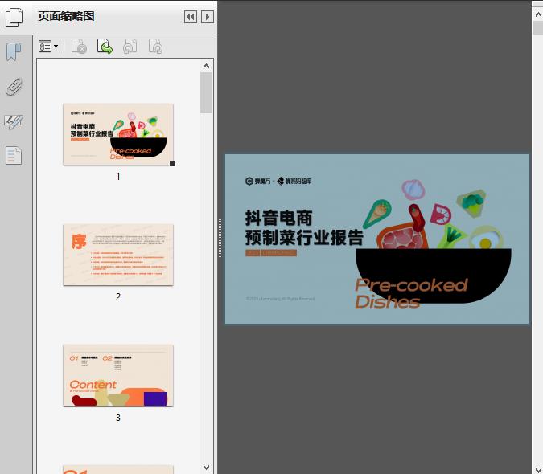Select page 2 preface thumbnail

click(x=118, y=255)
